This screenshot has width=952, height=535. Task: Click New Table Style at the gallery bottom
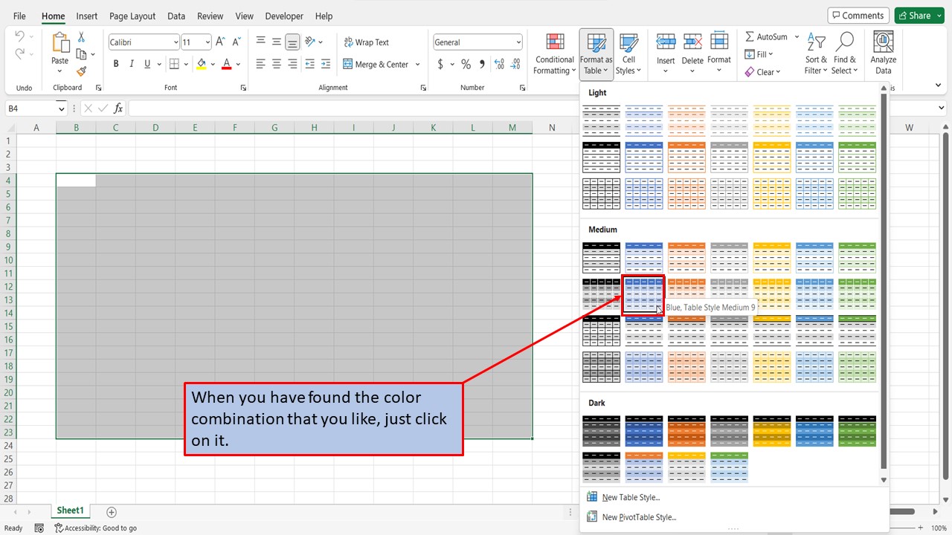click(631, 496)
